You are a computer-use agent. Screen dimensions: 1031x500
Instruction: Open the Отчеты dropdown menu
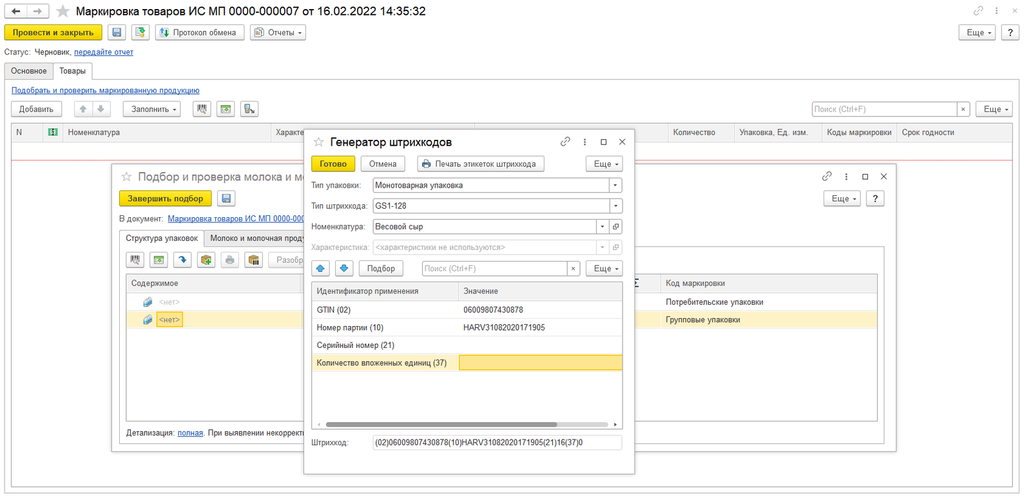(x=278, y=32)
